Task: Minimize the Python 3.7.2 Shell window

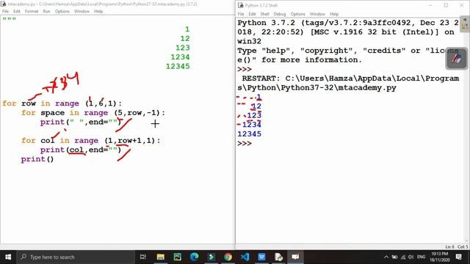Action: click(430, 5)
